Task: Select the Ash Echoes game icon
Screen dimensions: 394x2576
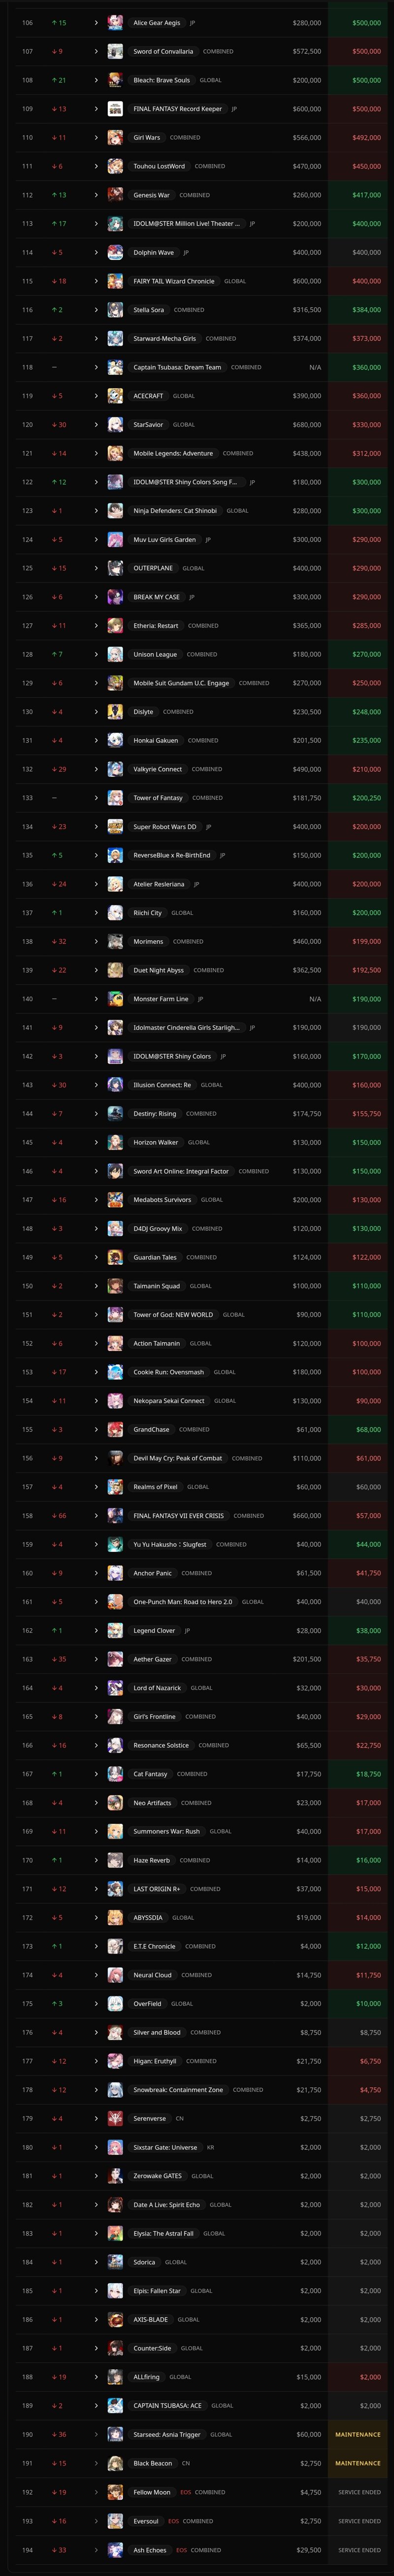Action: point(115,2549)
